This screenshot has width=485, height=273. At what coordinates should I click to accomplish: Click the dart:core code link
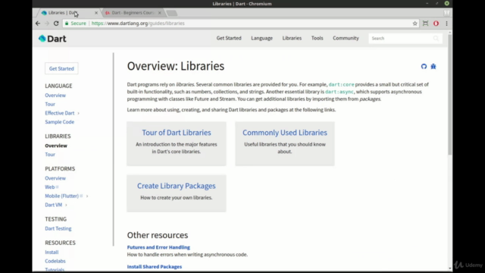coord(341,84)
